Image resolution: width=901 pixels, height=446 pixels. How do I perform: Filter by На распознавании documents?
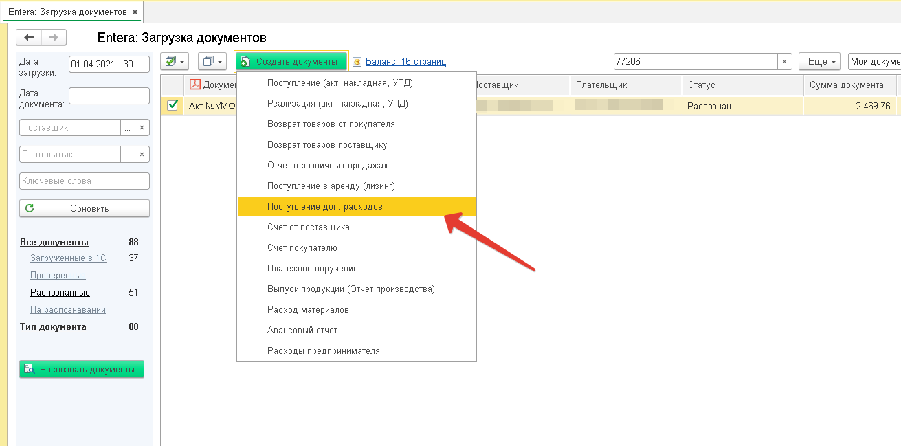pyautogui.click(x=68, y=309)
